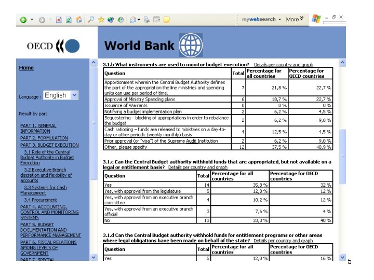
Task: Click the OECD logo
Action: [53, 46]
